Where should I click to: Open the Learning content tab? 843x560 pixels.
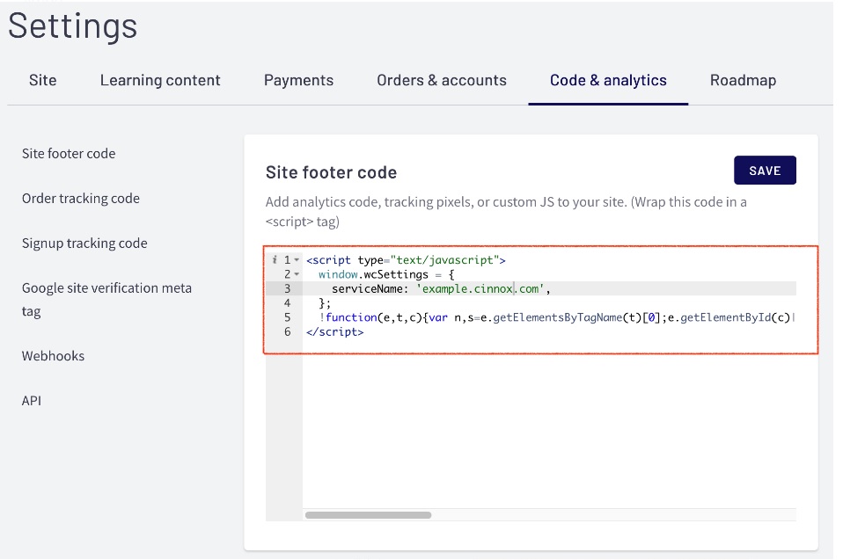pos(160,80)
